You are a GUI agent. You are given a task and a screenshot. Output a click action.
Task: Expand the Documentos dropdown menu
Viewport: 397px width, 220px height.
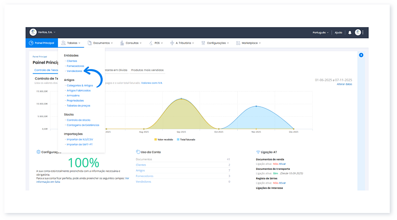(x=100, y=43)
